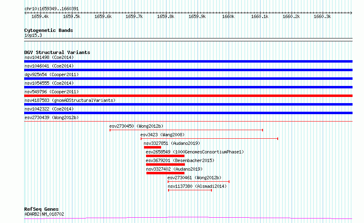Click the red span line under esv3423
The width and height of the screenshot is (364, 223).
click(x=209, y=139)
